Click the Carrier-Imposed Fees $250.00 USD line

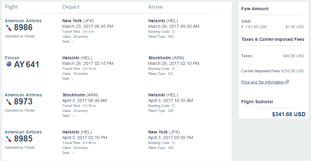[273, 71]
